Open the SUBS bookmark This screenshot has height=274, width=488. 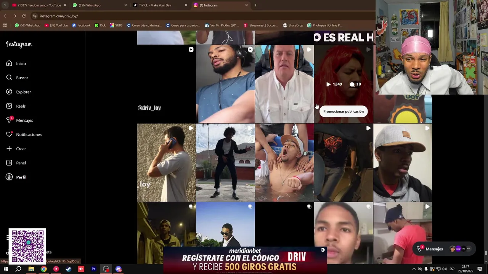pos(116,25)
